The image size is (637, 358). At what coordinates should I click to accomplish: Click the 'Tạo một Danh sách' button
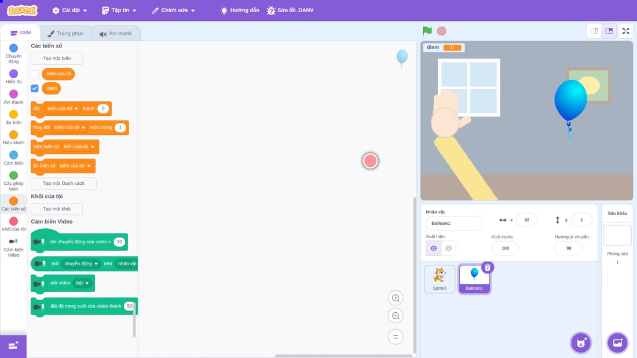pyautogui.click(x=64, y=183)
